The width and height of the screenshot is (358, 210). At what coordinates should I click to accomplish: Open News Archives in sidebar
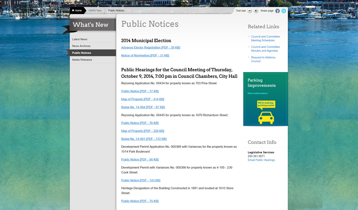(x=81, y=46)
